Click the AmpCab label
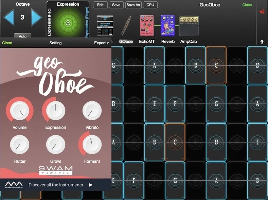This screenshot has width=268, height=200. pyautogui.click(x=189, y=42)
